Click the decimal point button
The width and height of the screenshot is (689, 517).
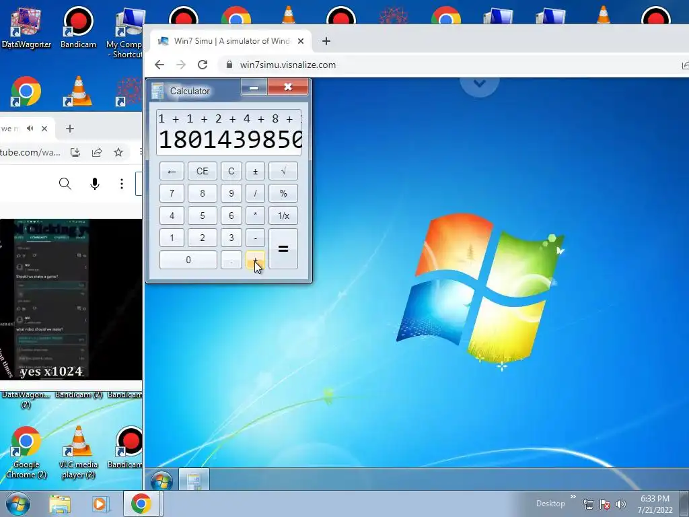click(231, 260)
